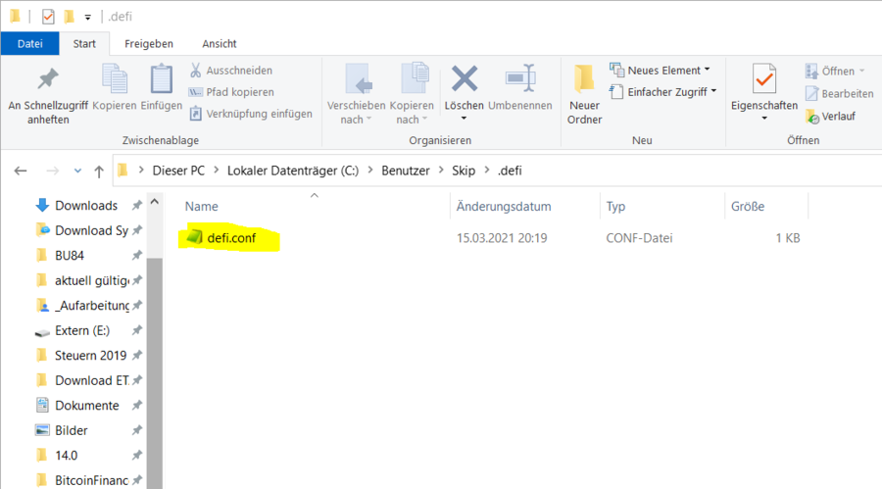This screenshot has height=489, width=882.
Task: Click the Umbenennen rename icon
Action: coord(519,80)
